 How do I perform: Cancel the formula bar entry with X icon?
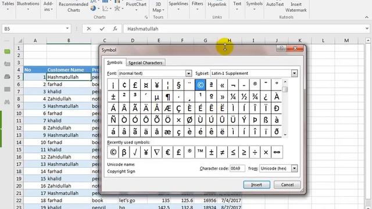tap(89, 28)
